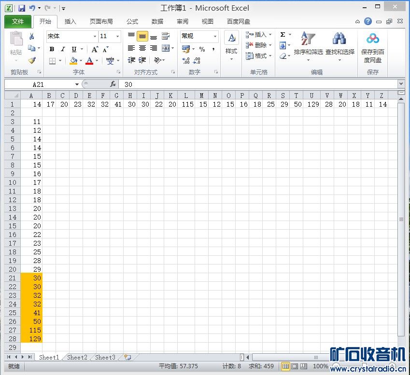Click the AutoSum sigma icon

tap(283, 34)
